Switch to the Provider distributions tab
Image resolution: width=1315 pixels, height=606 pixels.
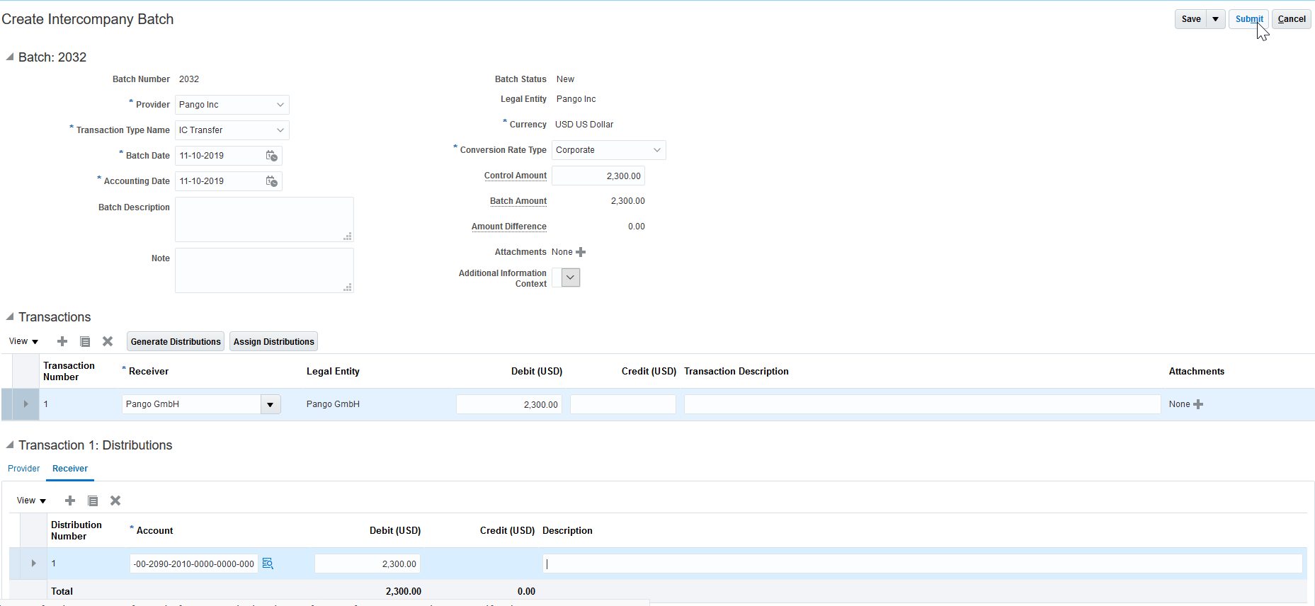click(x=24, y=469)
